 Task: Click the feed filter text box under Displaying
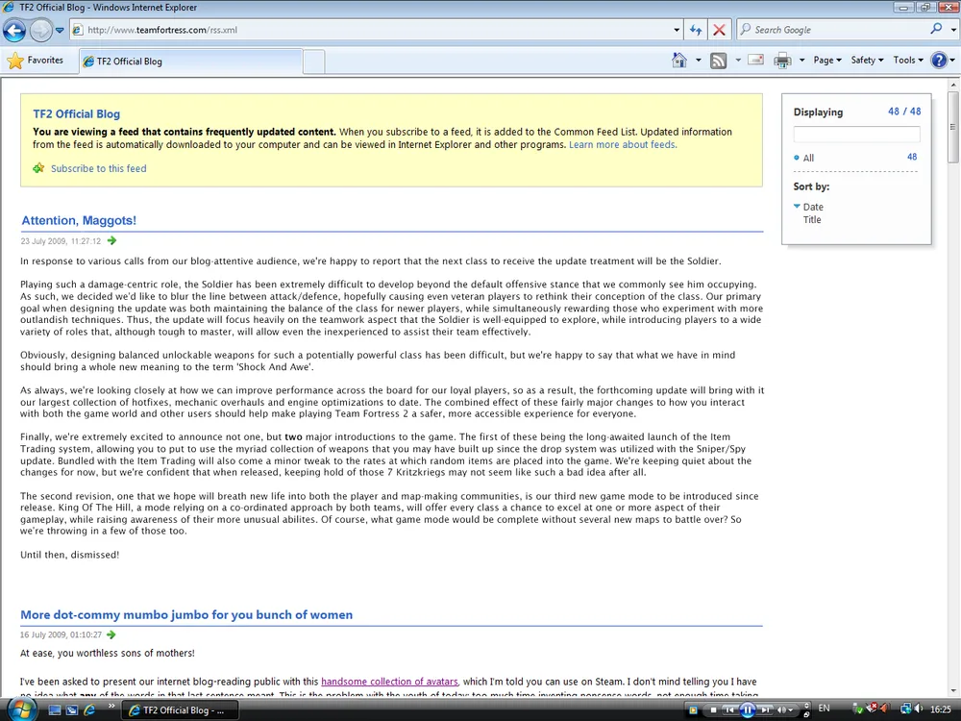pos(856,135)
